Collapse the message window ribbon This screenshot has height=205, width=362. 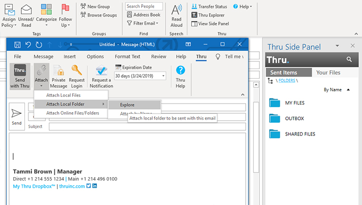[x=243, y=95]
